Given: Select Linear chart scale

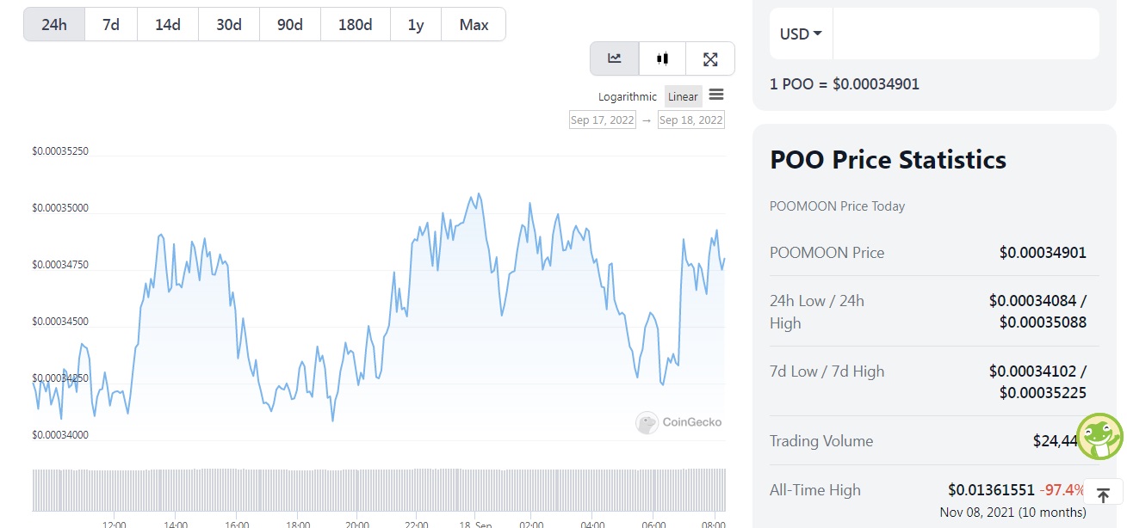Looking at the screenshot, I should tap(684, 97).
